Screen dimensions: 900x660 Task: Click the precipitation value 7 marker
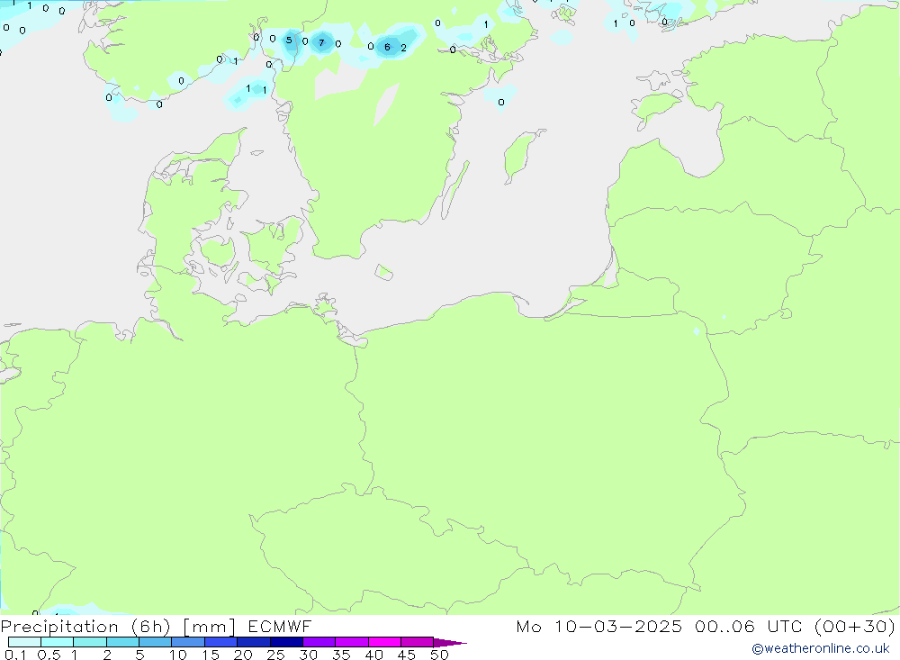pyautogui.click(x=321, y=42)
